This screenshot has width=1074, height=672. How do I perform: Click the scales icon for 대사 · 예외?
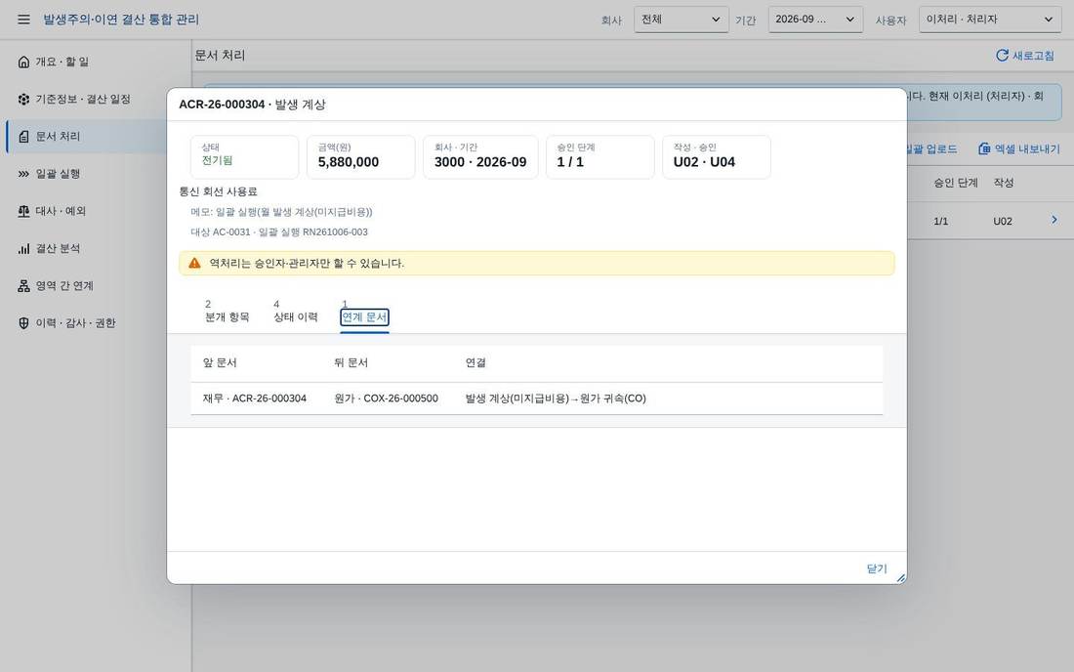click(x=24, y=211)
